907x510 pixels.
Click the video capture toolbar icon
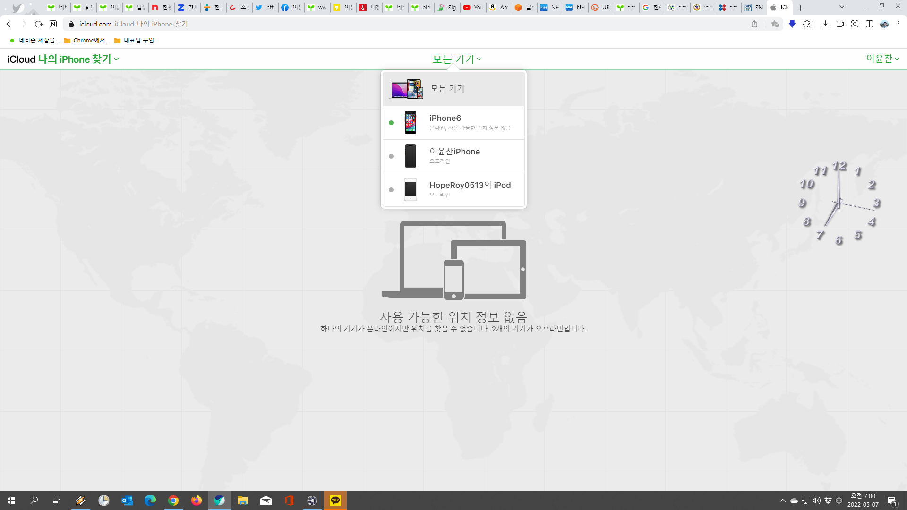[840, 24]
